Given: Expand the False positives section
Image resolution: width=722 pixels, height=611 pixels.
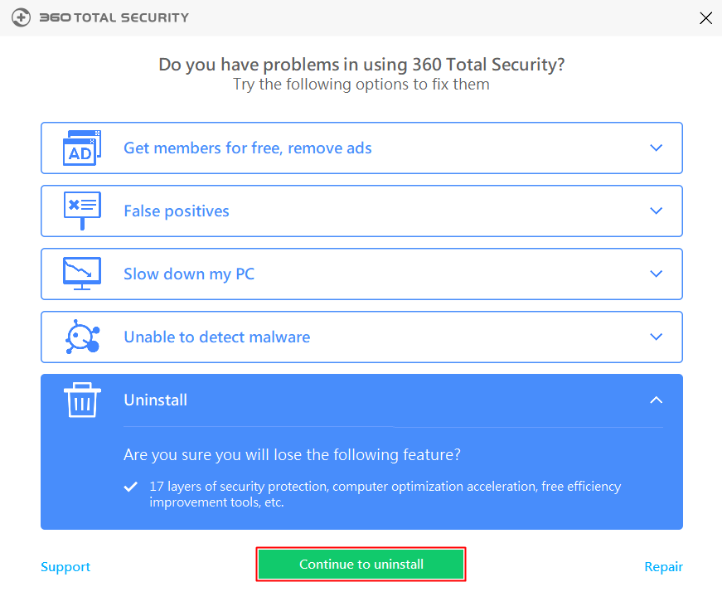Looking at the screenshot, I should pos(656,211).
